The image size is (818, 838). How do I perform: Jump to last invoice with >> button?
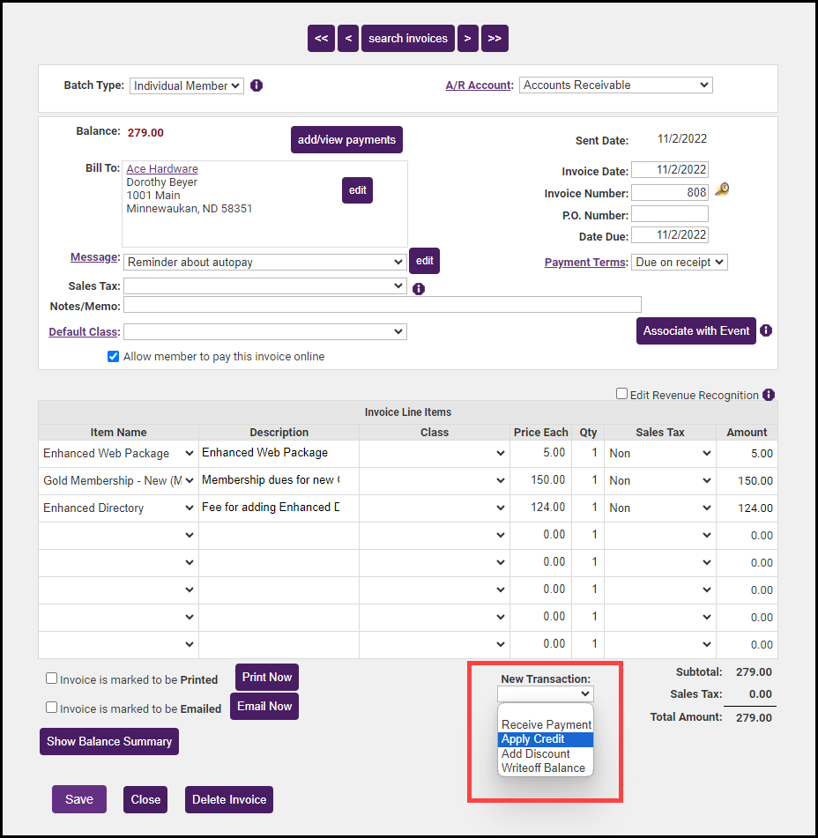(495, 38)
